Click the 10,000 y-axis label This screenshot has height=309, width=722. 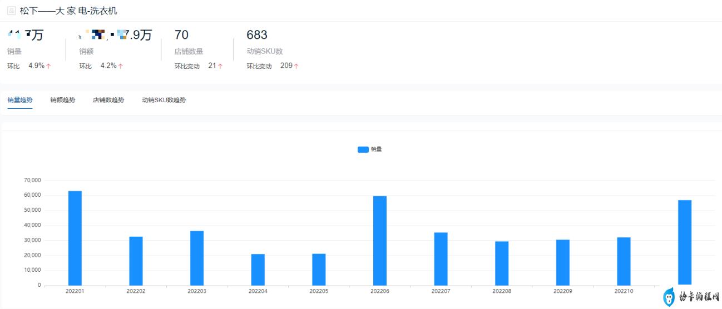click(x=32, y=271)
